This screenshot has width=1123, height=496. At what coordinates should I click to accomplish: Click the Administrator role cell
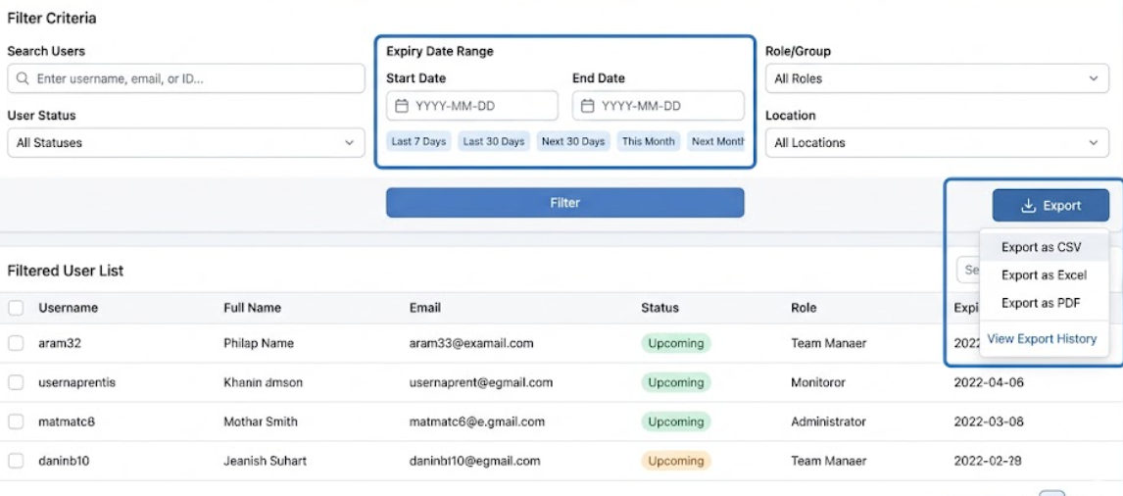point(829,422)
